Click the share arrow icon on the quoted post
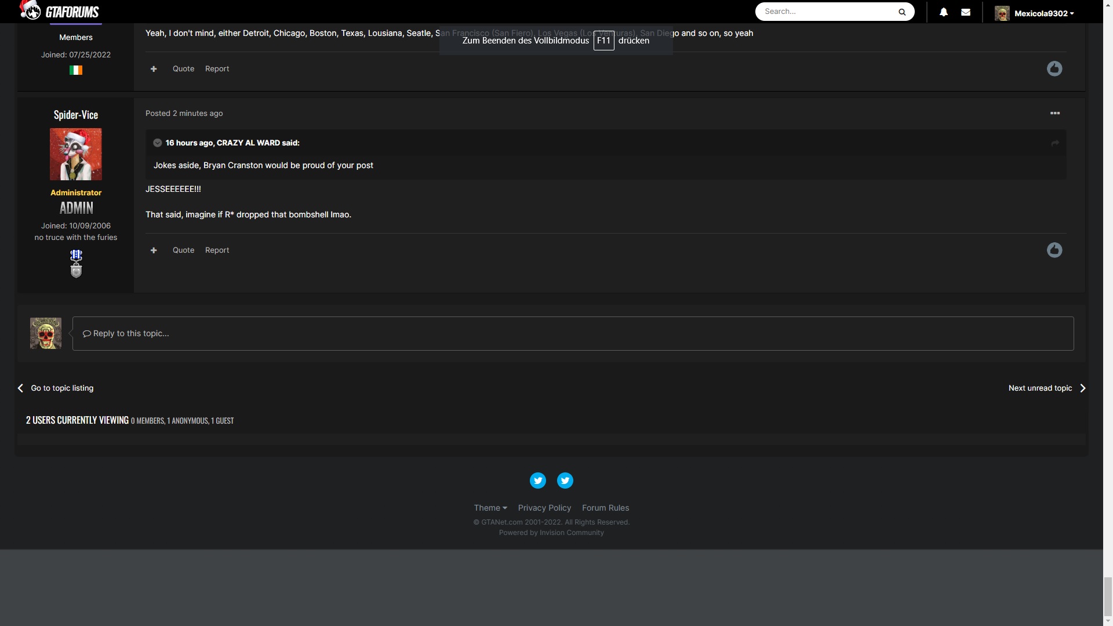The width and height of the screenshot is (1113, 626). pos(1055,143)
